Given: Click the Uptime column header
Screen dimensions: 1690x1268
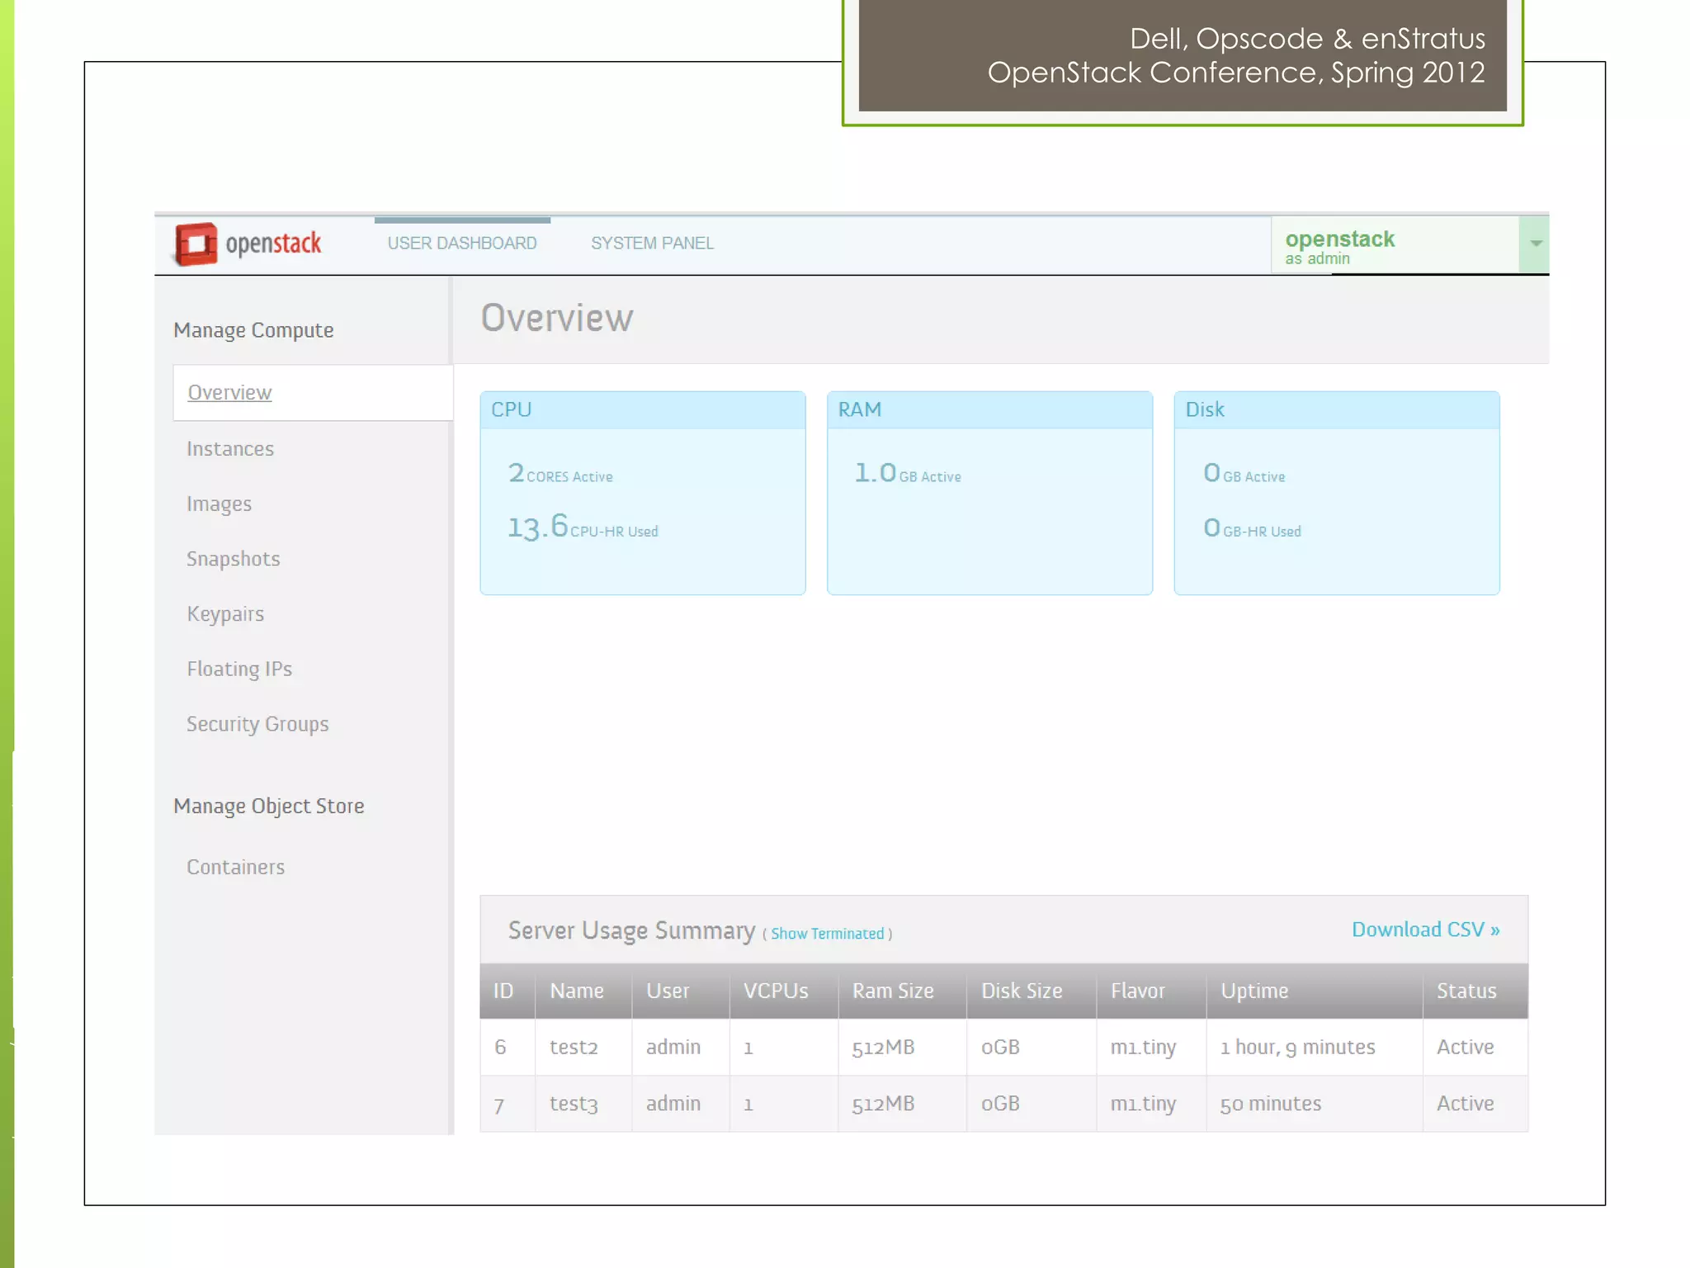Looking at the screenshot, I should tap(1254, 991).
